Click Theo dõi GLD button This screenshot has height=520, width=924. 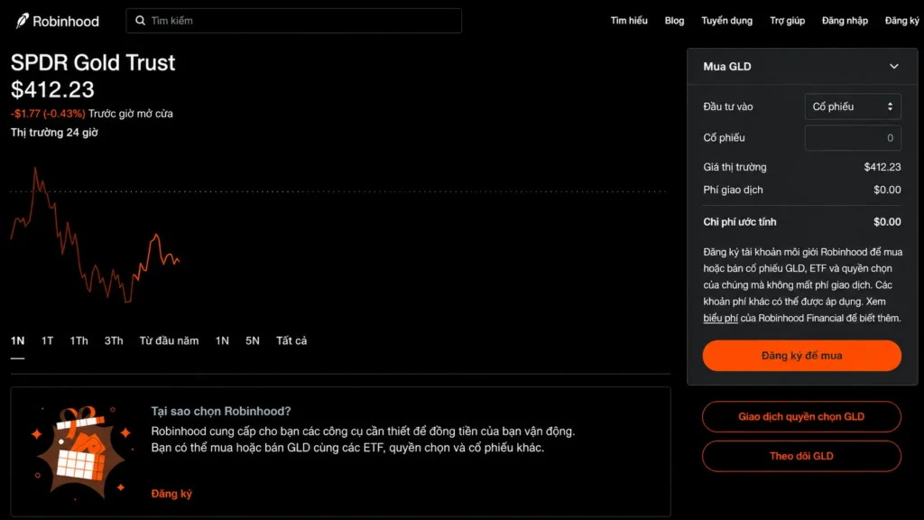(801, 456)
